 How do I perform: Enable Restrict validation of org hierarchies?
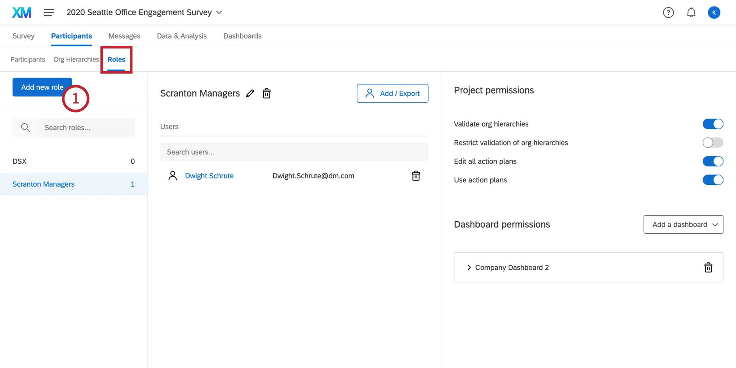pos(713,143)
